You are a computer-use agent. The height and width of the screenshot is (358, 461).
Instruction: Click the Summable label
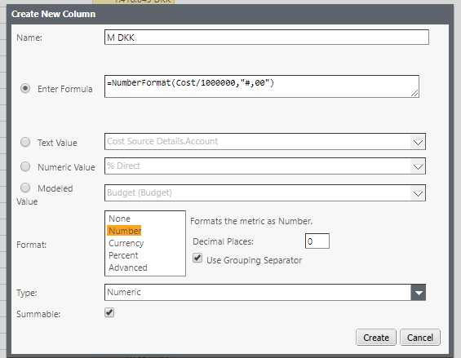pos(38,314)
